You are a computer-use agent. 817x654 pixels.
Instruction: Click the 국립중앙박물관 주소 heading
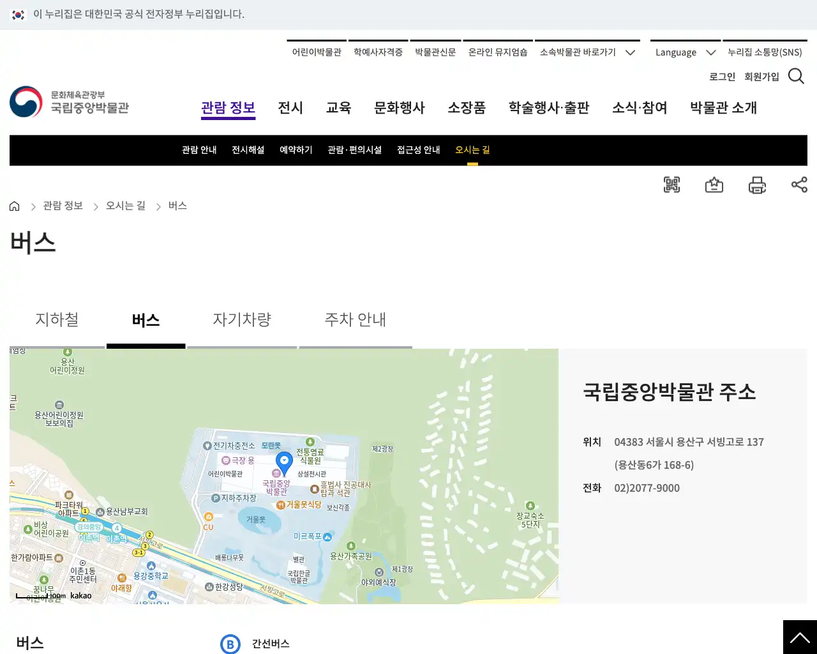[669, 392]
